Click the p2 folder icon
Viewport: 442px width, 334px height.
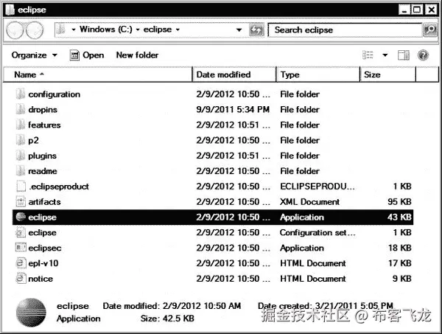pyautogui.click(x=21, y=140)
